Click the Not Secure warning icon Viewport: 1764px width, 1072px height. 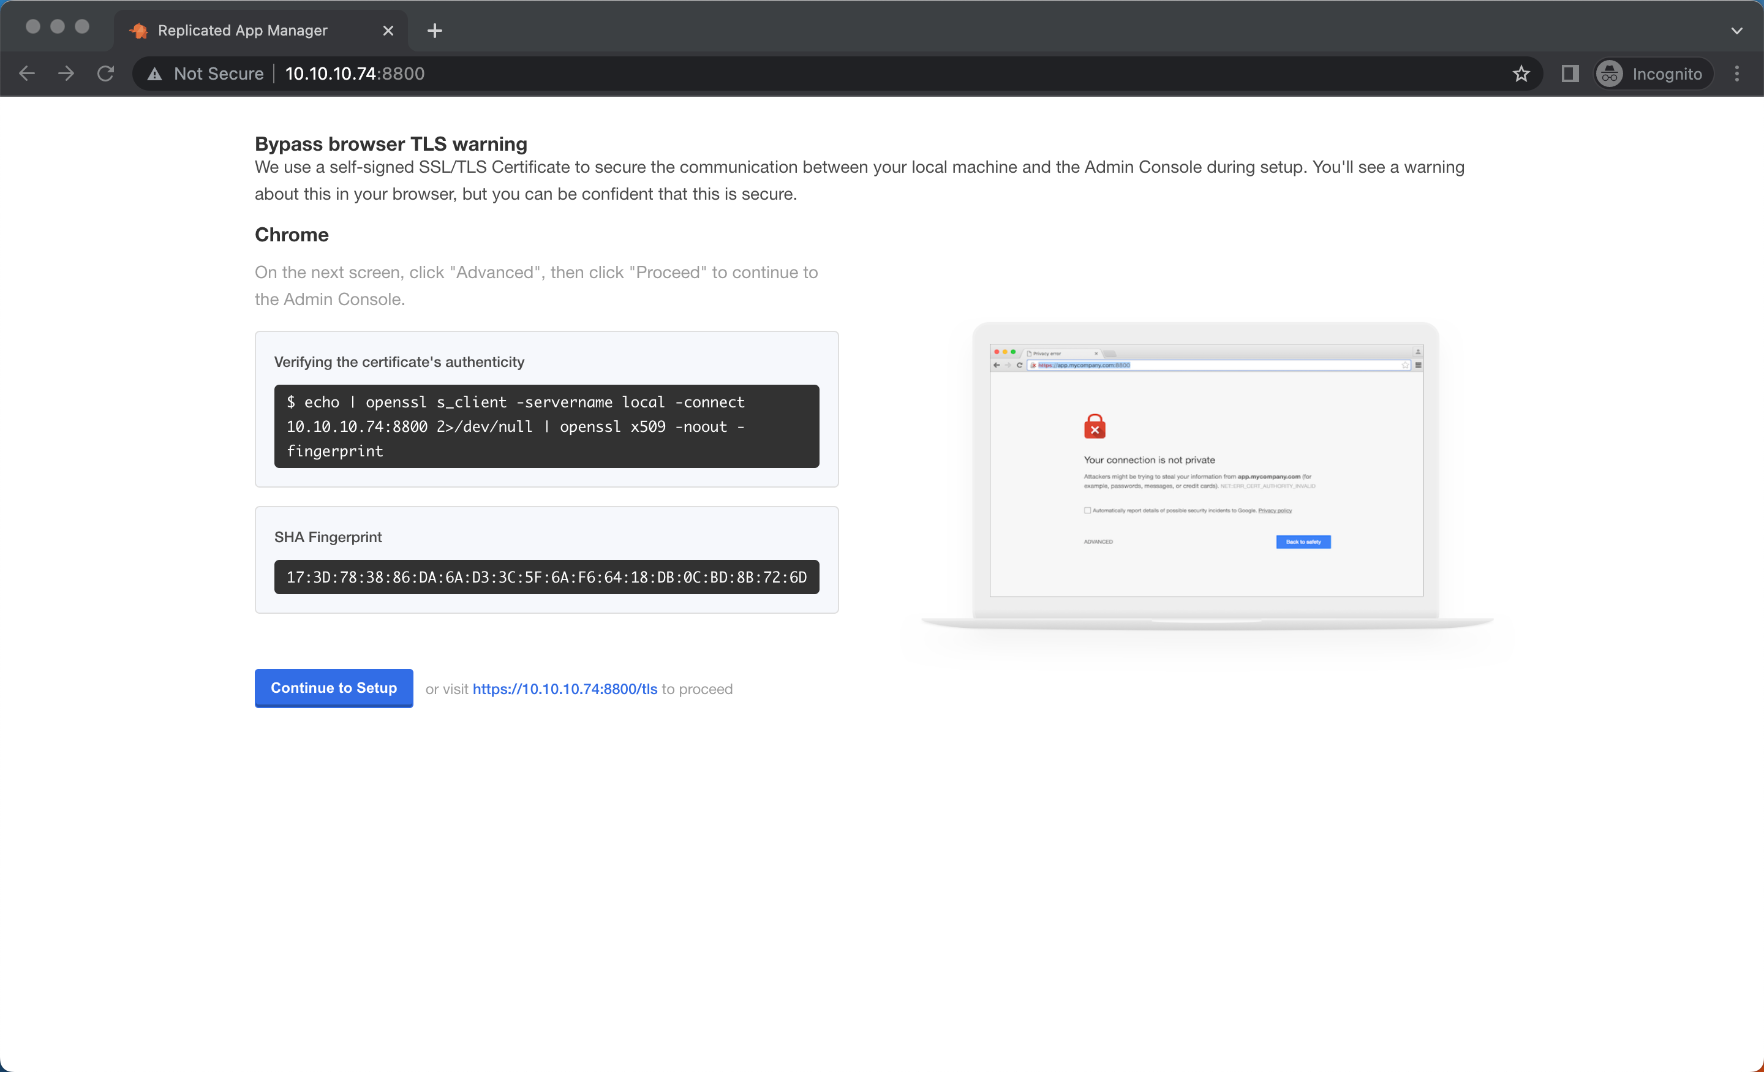[154, 73]
